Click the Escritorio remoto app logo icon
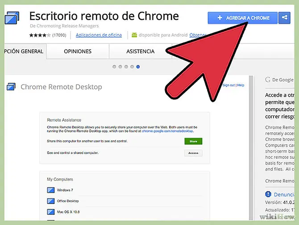 (x=12, y=18)
